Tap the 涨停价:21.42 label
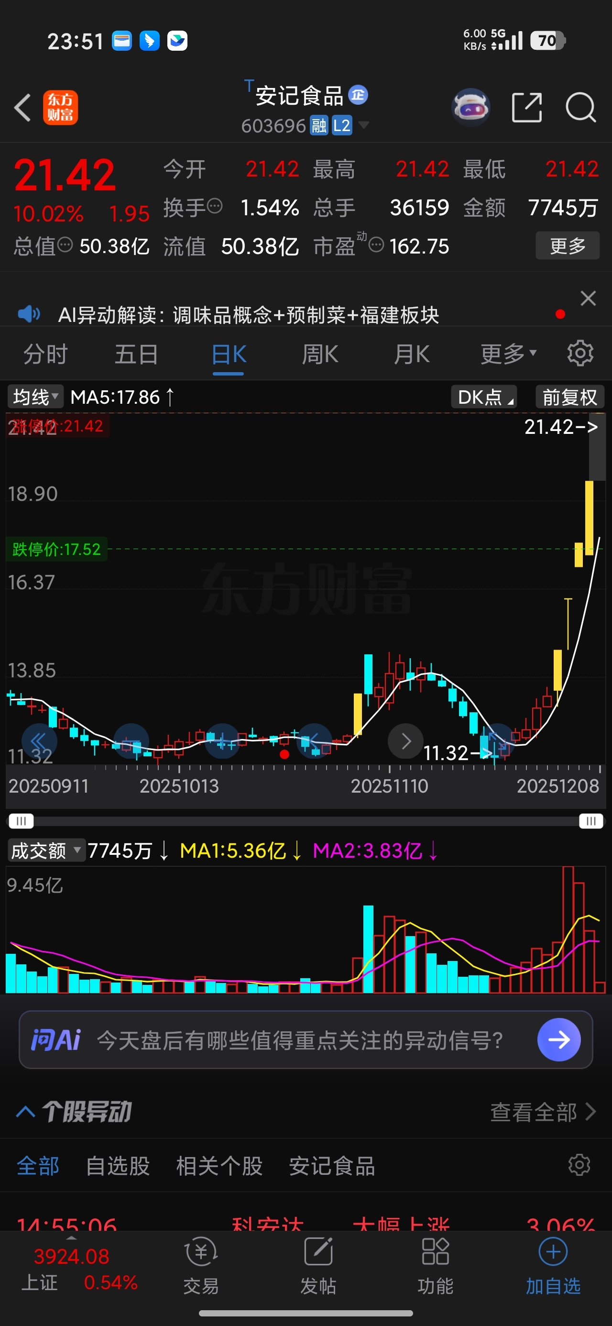 [x=58, y=426]
